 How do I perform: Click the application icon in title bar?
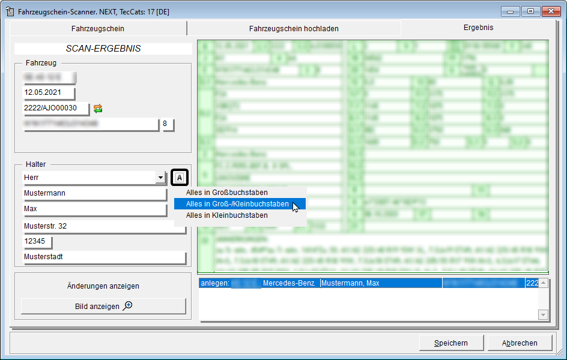tap(10, 11)
